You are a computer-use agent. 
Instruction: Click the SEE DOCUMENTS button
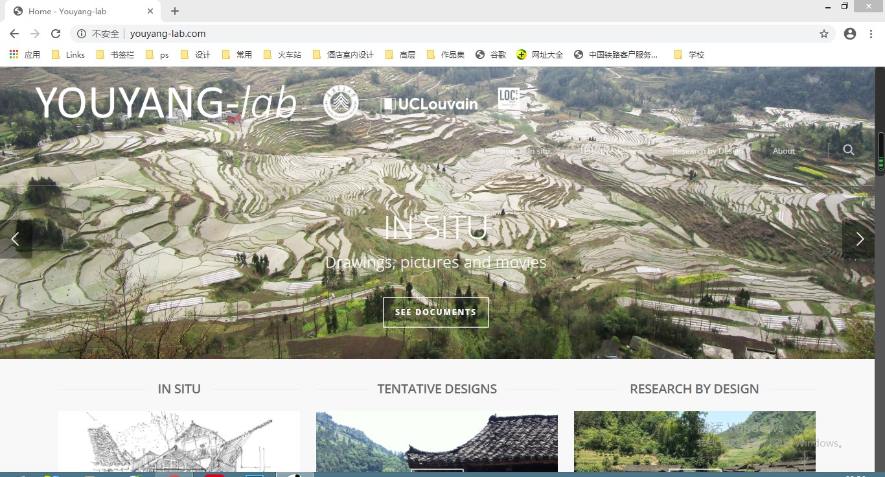click(436, 312)
